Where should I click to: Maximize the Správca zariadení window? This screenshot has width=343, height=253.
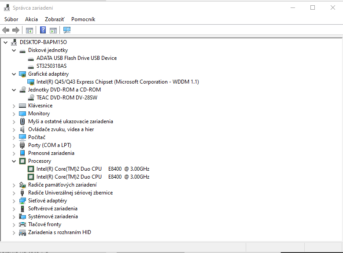pos(313,7)
